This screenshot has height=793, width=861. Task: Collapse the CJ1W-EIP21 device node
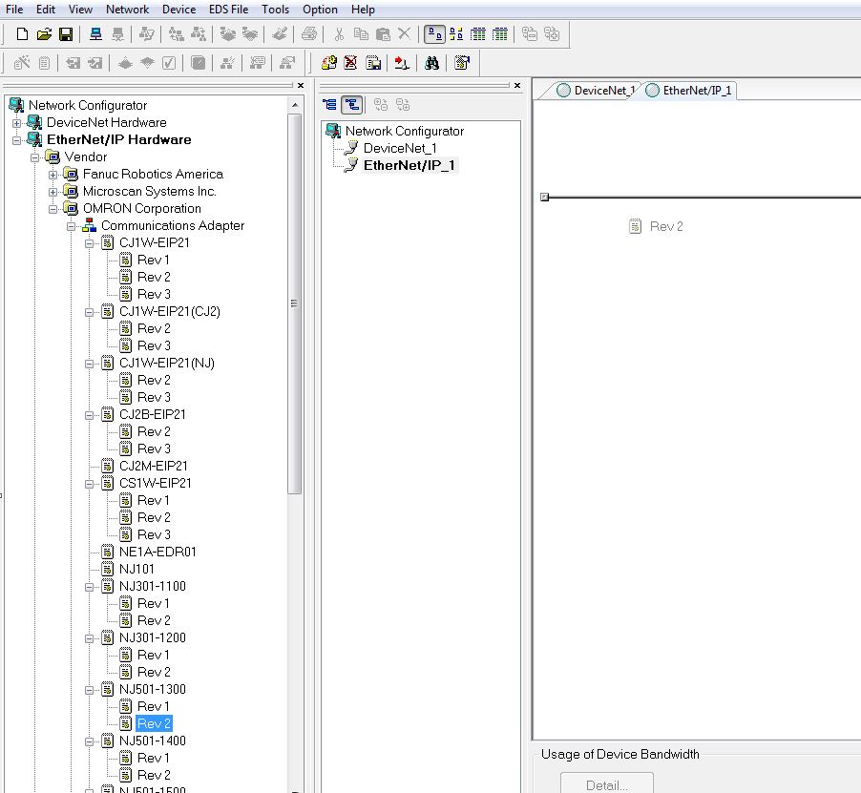89,243
